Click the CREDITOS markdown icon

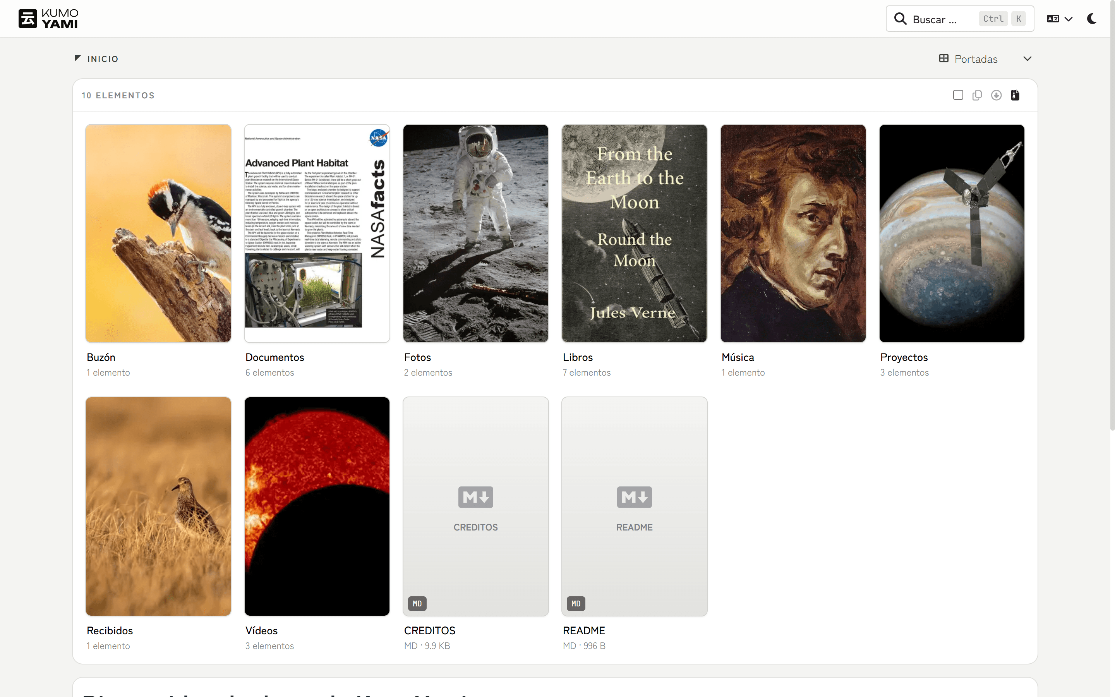click(x=475, y=497)
